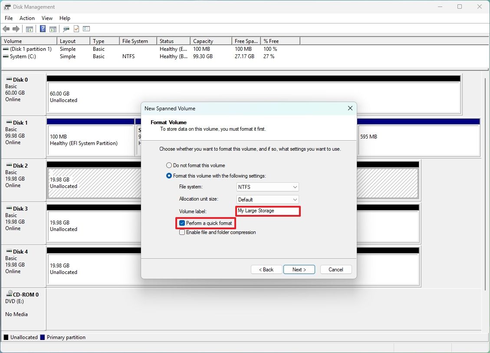This screenshot has width=490, height=353.
Task: Open Help using the blue question mark icon
Action: click(x=42, y=29)
